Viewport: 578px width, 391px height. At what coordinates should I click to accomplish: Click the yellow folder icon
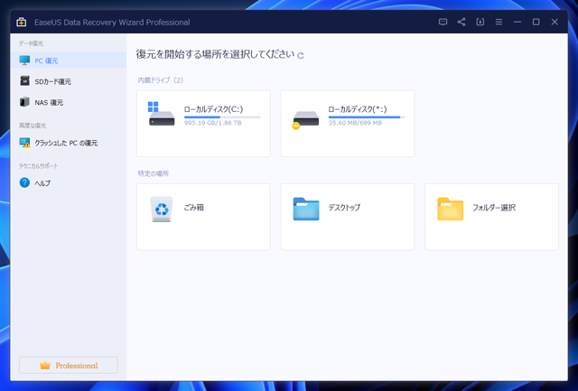[450, 209]
